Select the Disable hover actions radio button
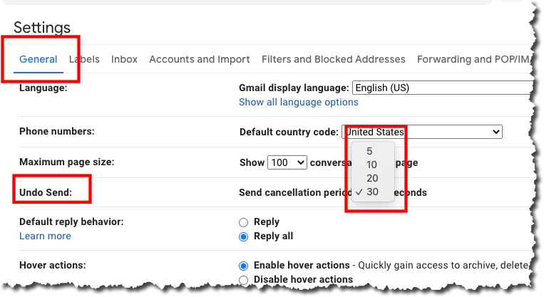 click(x=244, y=279)
